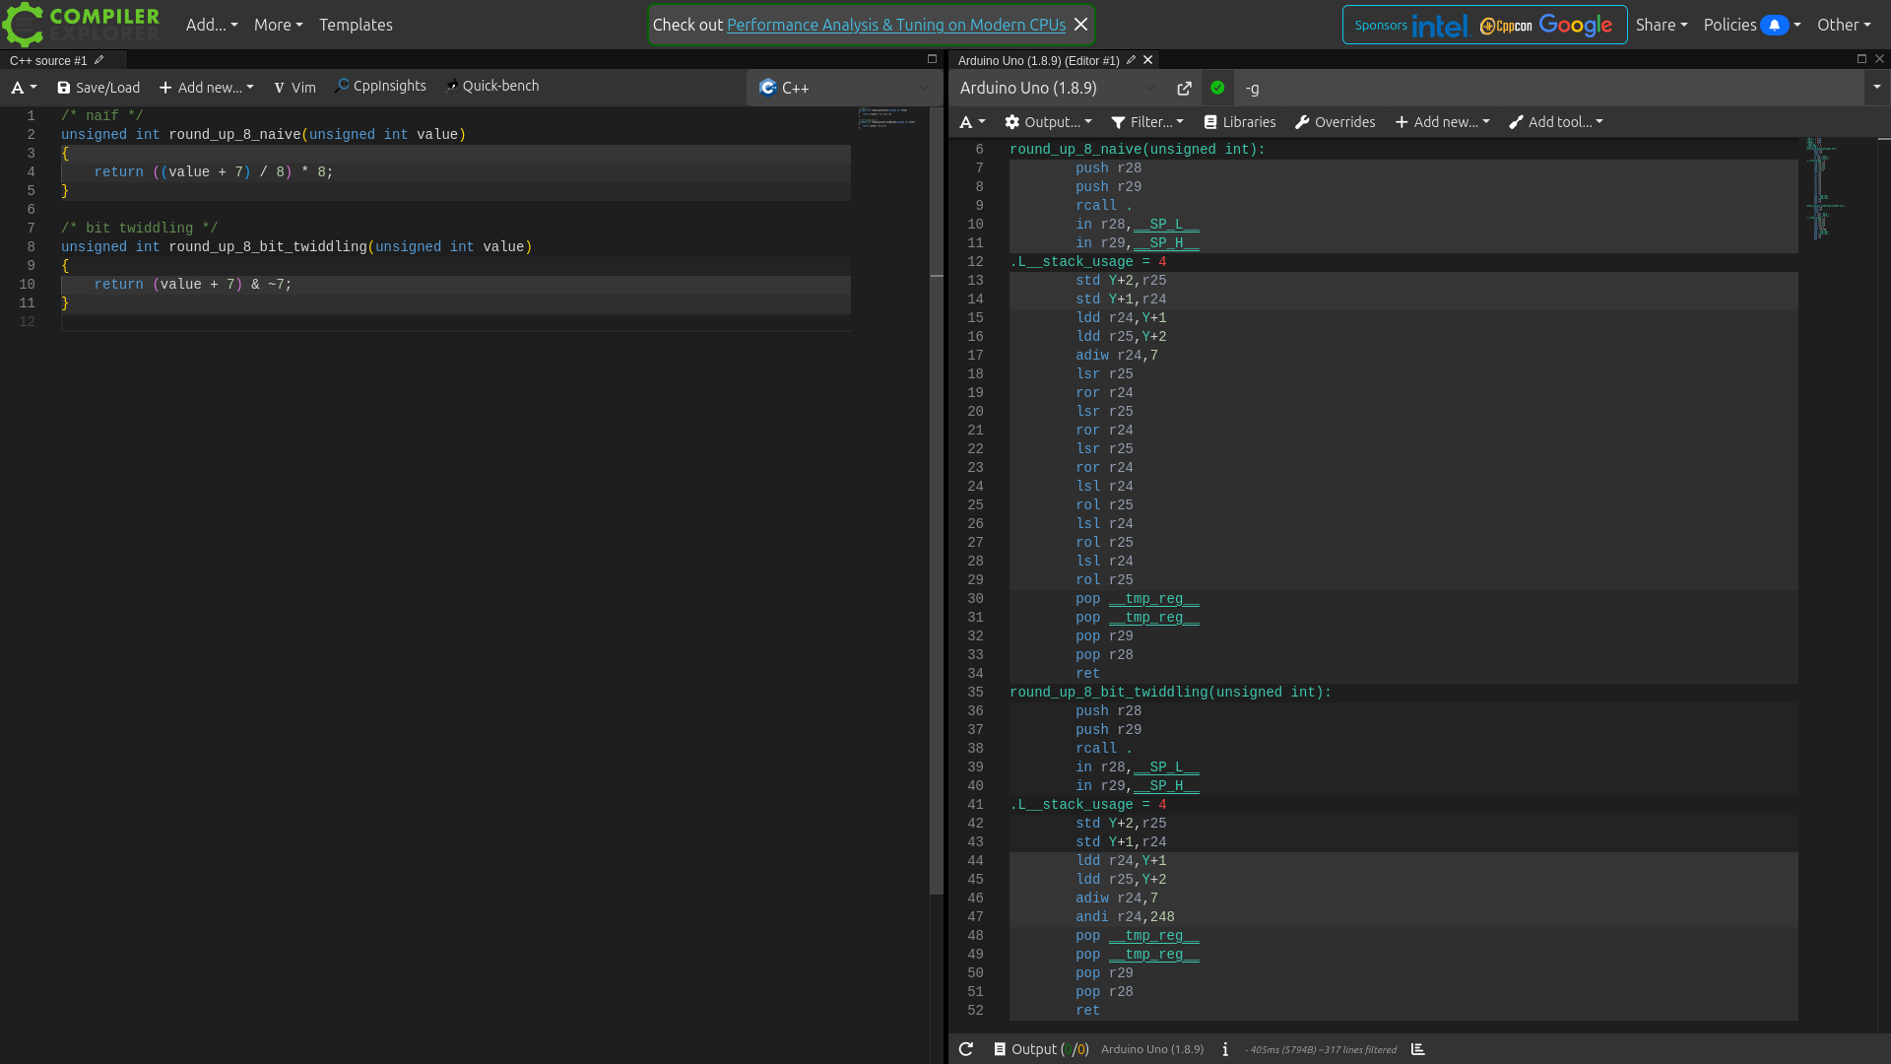Click the source editor vertical scrollbar
This screenshot has height=1064, width=1891.
click(x=937, y=500)
